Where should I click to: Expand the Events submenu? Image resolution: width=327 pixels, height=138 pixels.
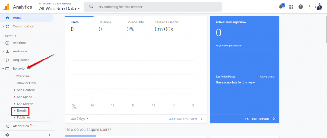click(x=21, y=111)
